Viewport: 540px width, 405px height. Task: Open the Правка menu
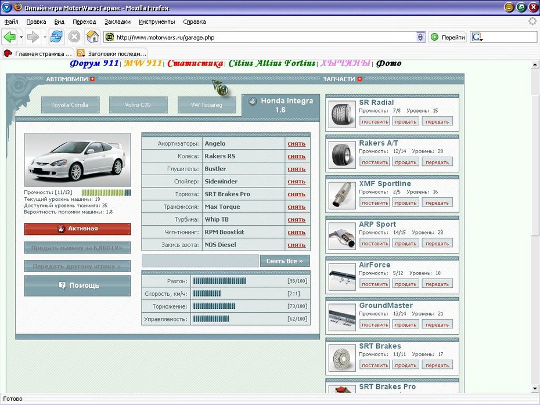pyautogui.click(x=36, y=21)
